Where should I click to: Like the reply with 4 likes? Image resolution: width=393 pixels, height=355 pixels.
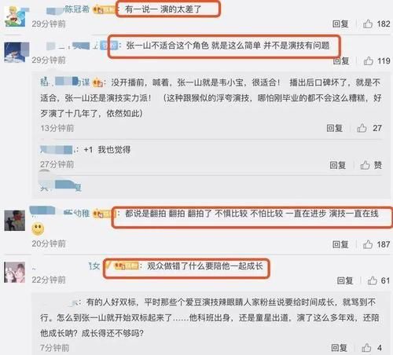366,348
